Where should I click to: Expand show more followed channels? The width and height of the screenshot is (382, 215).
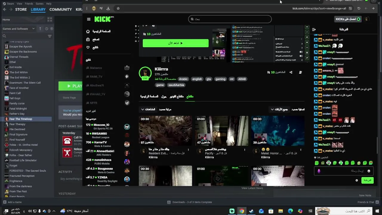[x=91, y=111]
